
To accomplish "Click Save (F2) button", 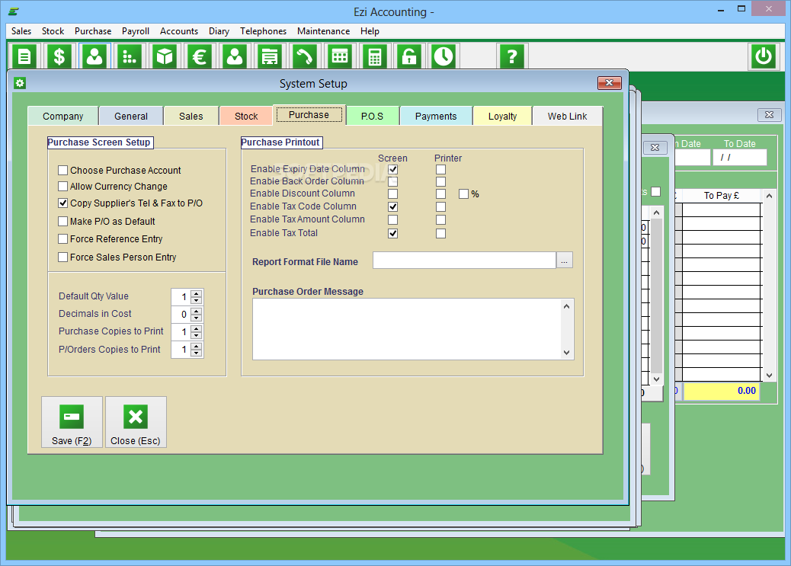I will click(x=72, y=422).
